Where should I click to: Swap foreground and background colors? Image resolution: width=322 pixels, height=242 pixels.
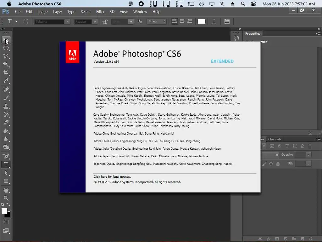click(8, 205)
